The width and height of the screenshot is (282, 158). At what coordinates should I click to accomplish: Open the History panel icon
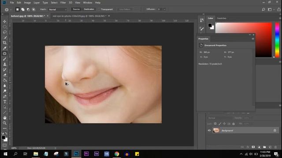(202, 20)
